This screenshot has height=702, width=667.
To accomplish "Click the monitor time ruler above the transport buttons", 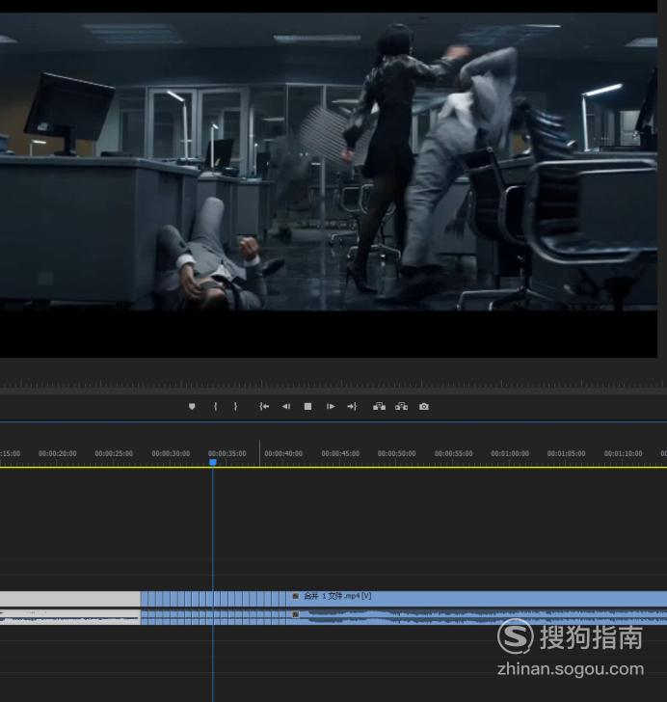I will pyautogui.click(x=333, y=384).
